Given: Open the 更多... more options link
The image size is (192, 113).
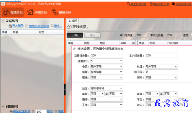Looking at the screenshot, I should coord(58,26).
